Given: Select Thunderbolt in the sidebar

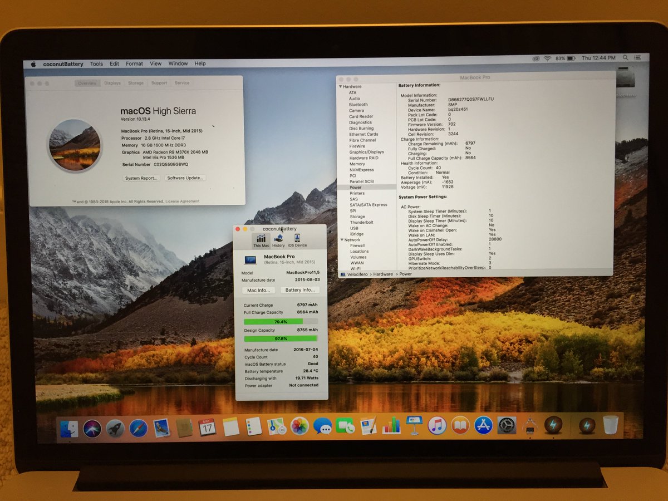Looking at the screenshot, I should click(362, 222).
